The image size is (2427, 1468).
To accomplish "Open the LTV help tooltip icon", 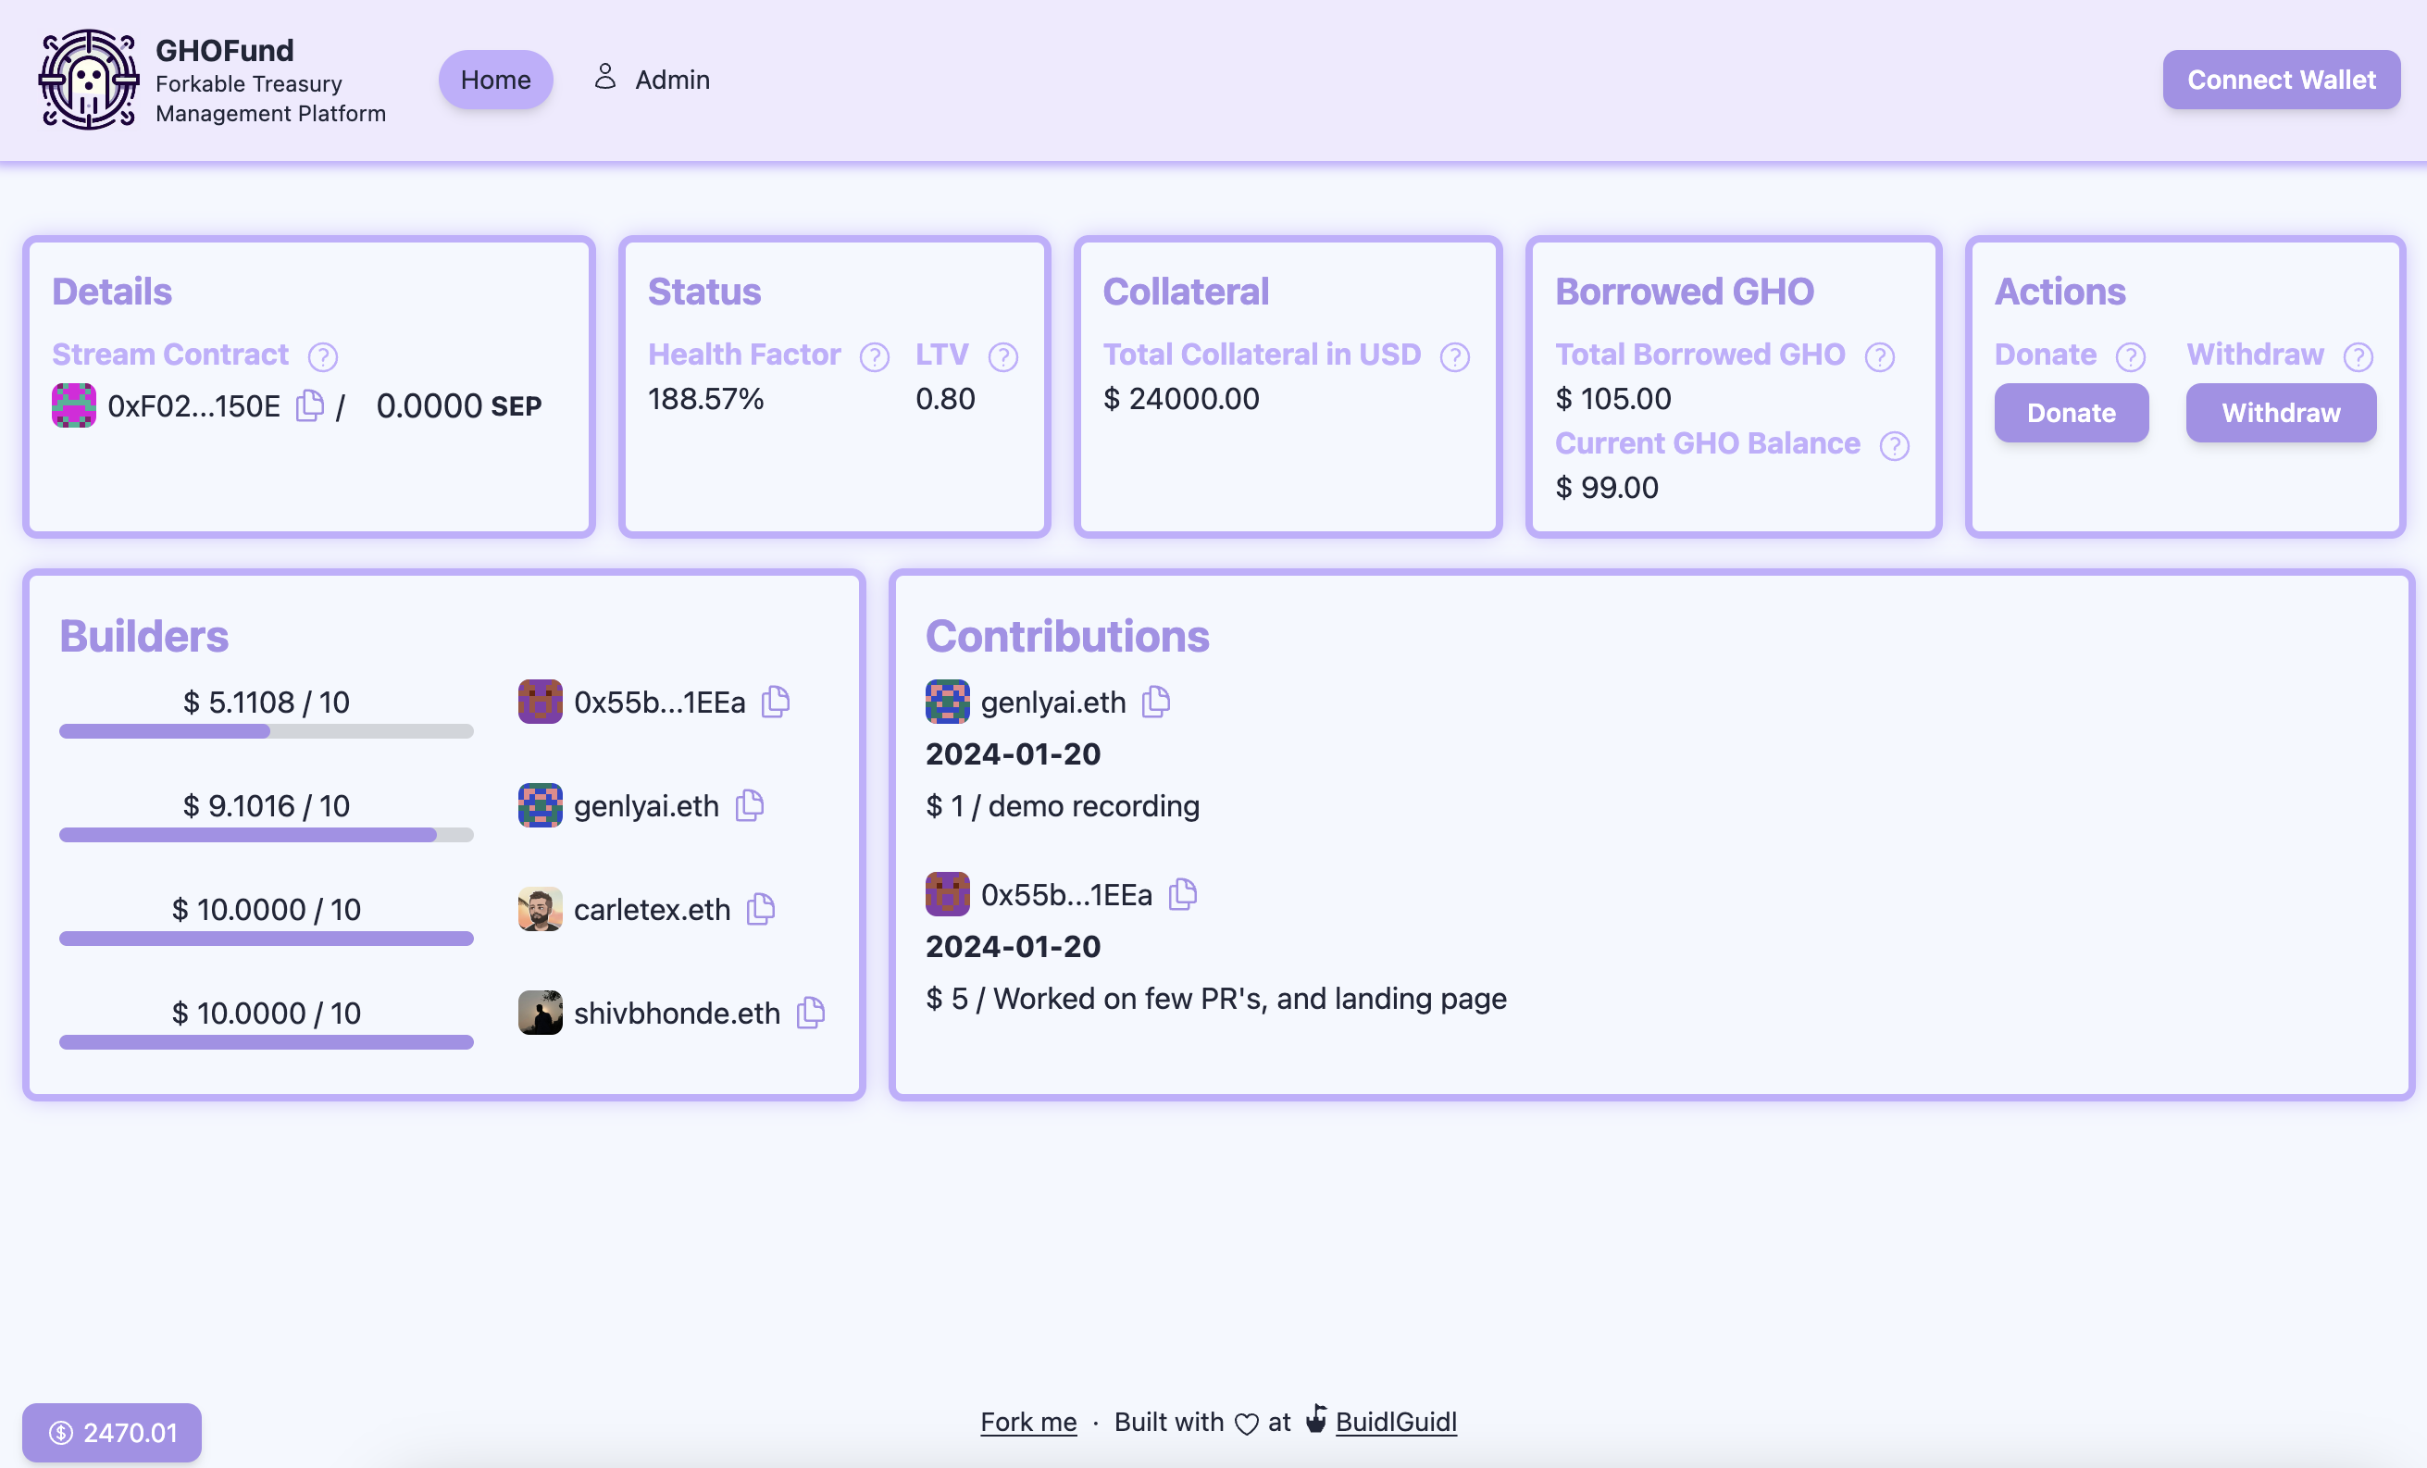I will click(1003, 356).
